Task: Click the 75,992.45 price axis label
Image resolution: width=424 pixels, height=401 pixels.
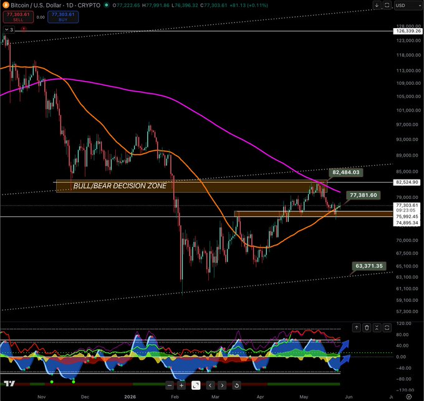Action: [407, 216]
